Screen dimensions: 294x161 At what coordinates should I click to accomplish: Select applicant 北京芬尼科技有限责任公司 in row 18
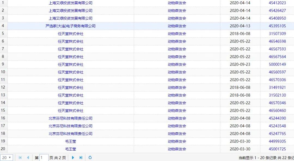[71, 134]
